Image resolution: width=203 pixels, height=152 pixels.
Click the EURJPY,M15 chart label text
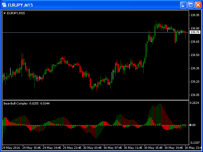(x=16, y=13)
